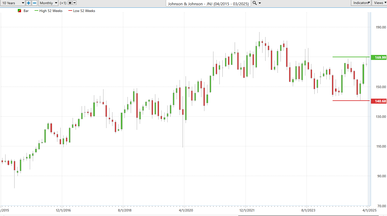Screen dimensions: 387x216
Task: Click the Johnson & Johnson symbol field
Action: (208, 3)
